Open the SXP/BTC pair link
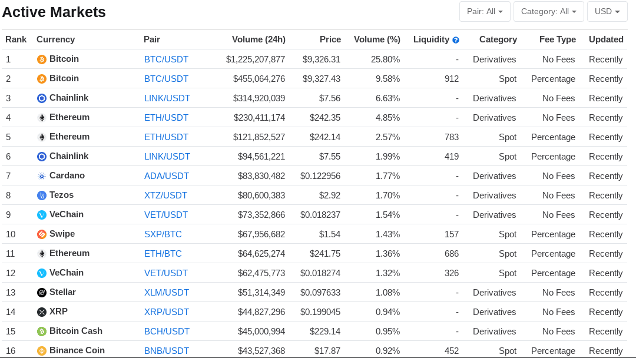The height and width of the screenshot is (358, 636). [163, 234]
